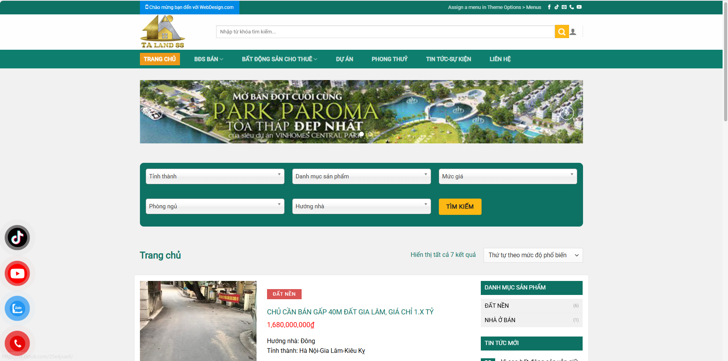The width and height of the screenshot is (728, 361).
Task: Expand the BĐS BÁN menu
Action: tap(209, 59)
